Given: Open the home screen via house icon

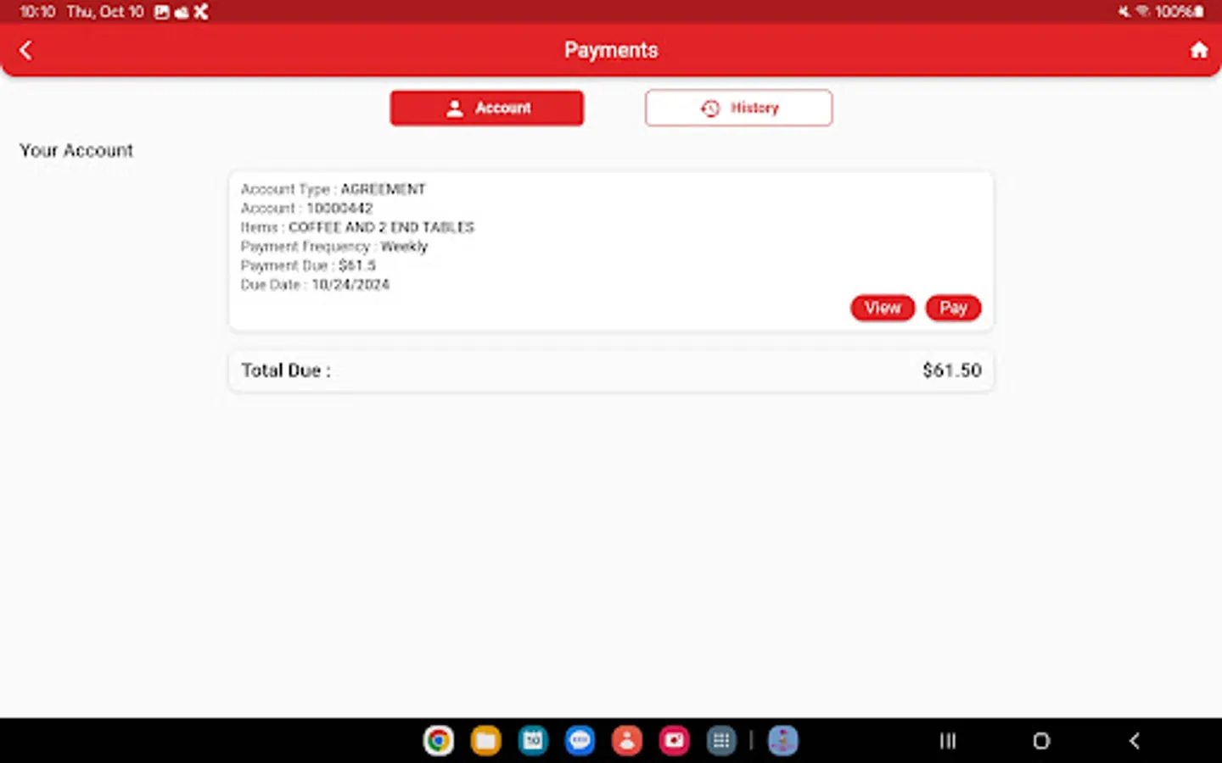Looking at the screenshot, I should (1198, 50).
